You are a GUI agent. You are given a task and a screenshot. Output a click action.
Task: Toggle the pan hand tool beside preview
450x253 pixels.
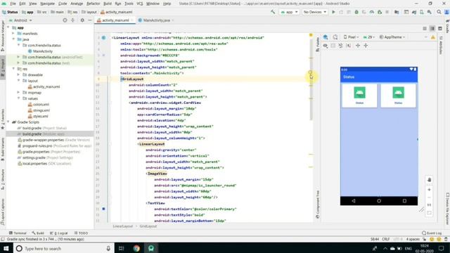click(429, 180)
